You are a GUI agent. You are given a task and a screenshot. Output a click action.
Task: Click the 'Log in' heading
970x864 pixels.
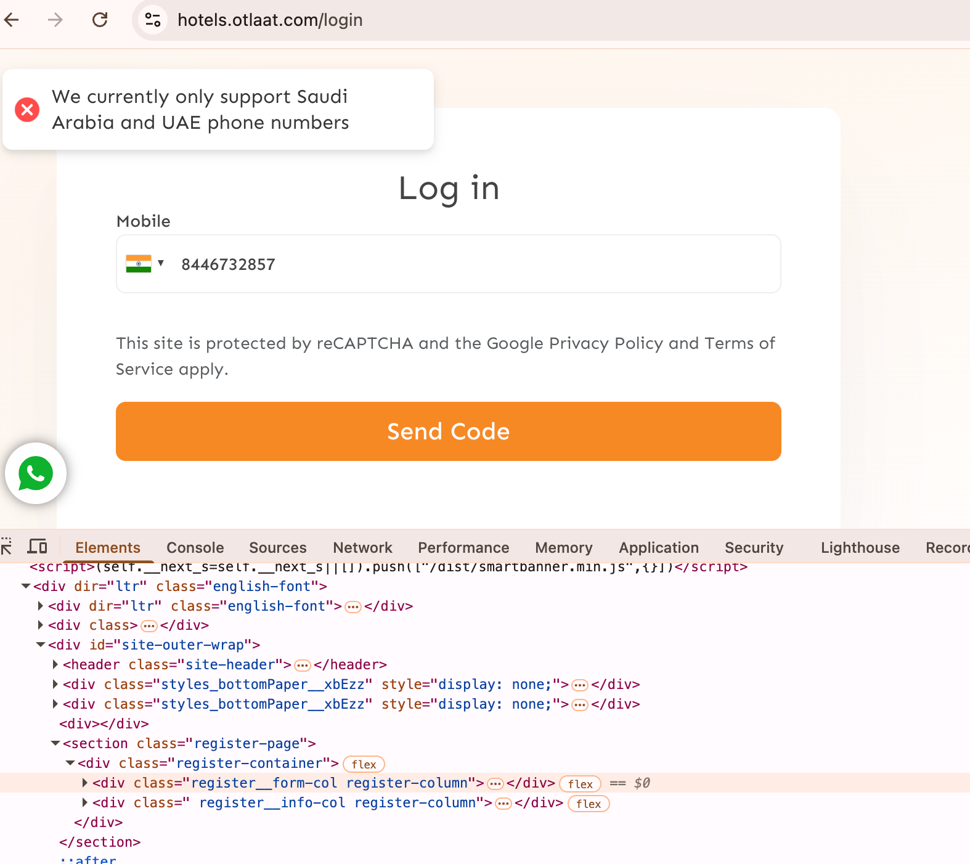click(449, 188)
